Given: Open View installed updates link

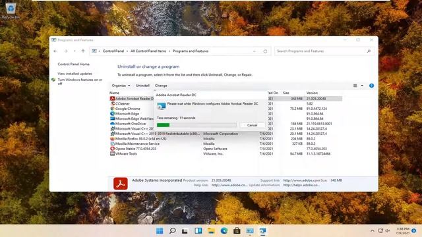Looking at the screenshot, I should coord(75,74).
